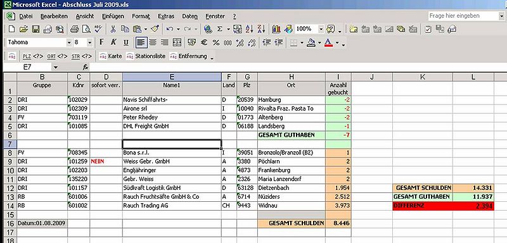Click the PLZ <?> lookup button
This screenshot has width=507, height=243.
click(x=33, y=56)
